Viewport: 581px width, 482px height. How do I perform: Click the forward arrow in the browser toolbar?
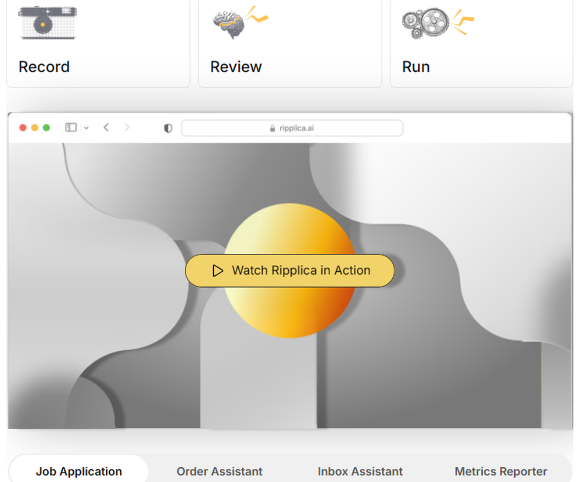point(127,128)
